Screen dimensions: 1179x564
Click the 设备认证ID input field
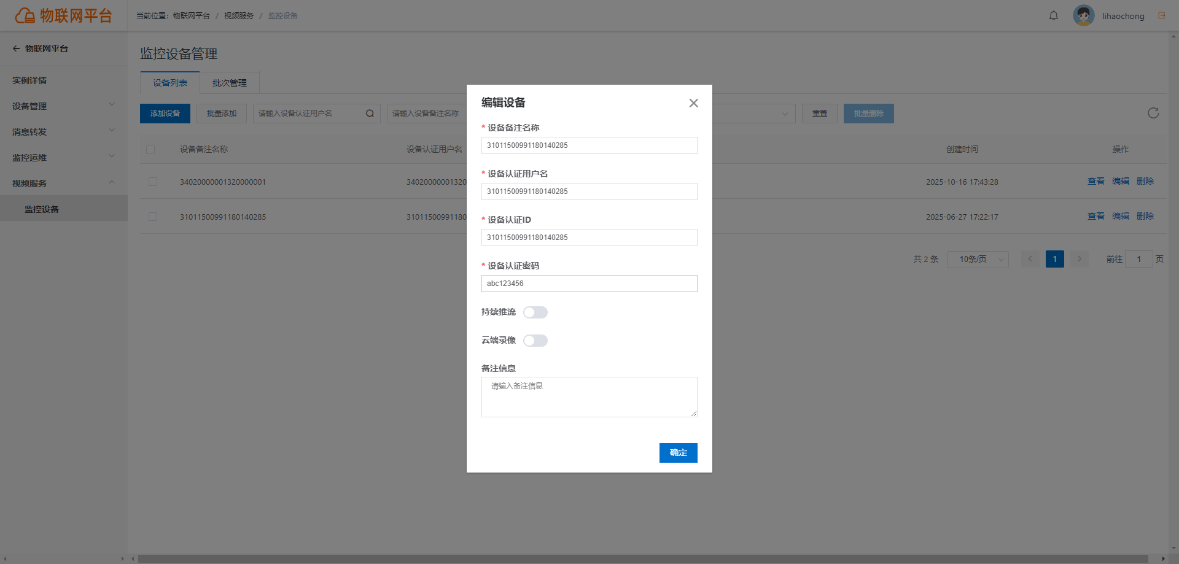coord(589,238)
